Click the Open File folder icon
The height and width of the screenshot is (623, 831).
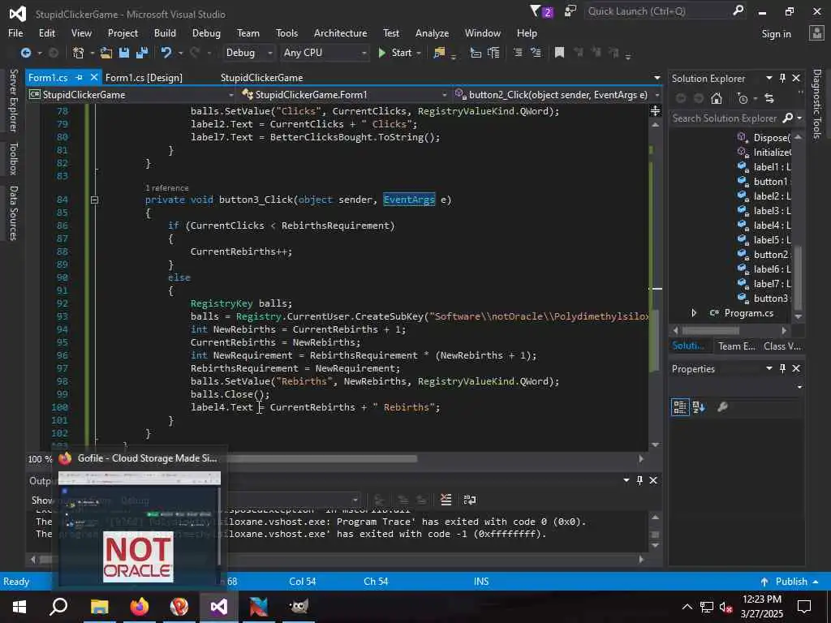point(106,53)
